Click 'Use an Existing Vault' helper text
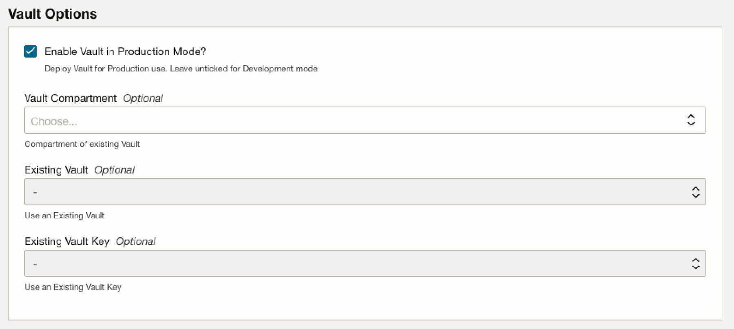Screen dimensions: 734x329 tap(64, 216)
